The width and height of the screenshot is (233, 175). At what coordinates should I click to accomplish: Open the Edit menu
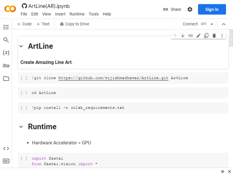35,14
